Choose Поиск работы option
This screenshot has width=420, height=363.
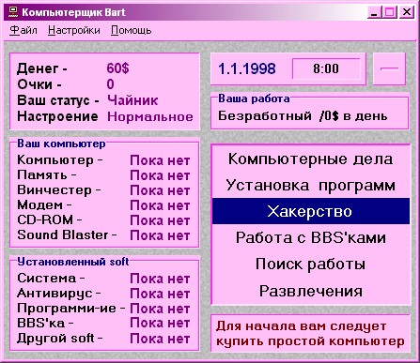[311, 264]
